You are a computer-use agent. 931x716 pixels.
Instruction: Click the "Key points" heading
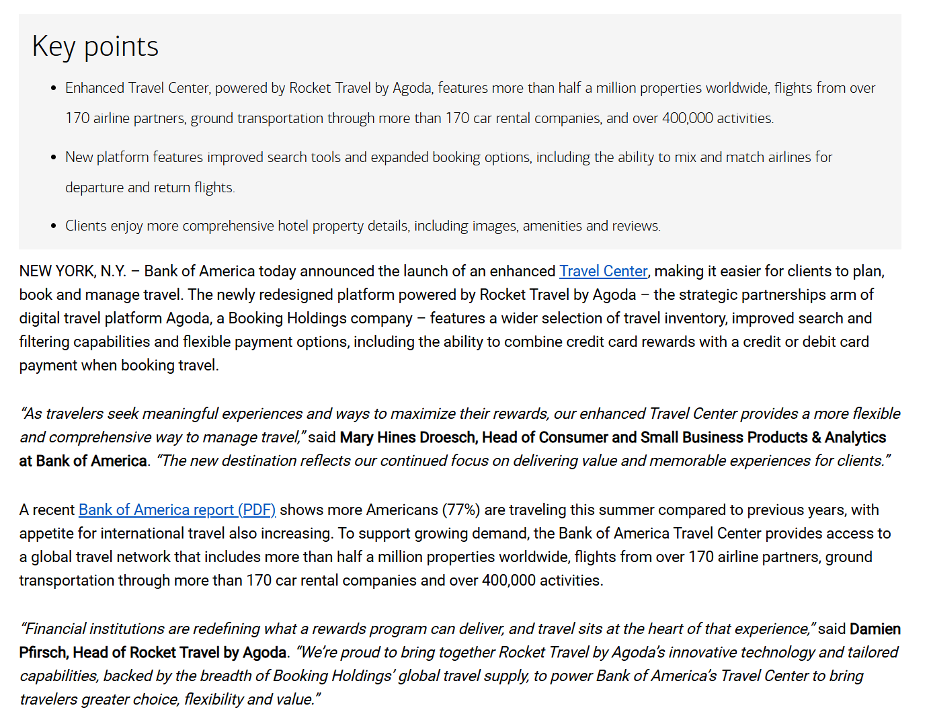click(95, 46)
